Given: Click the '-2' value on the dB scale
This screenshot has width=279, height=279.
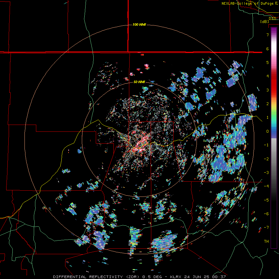Looking at the screenshot, I should tap(266, 159).
